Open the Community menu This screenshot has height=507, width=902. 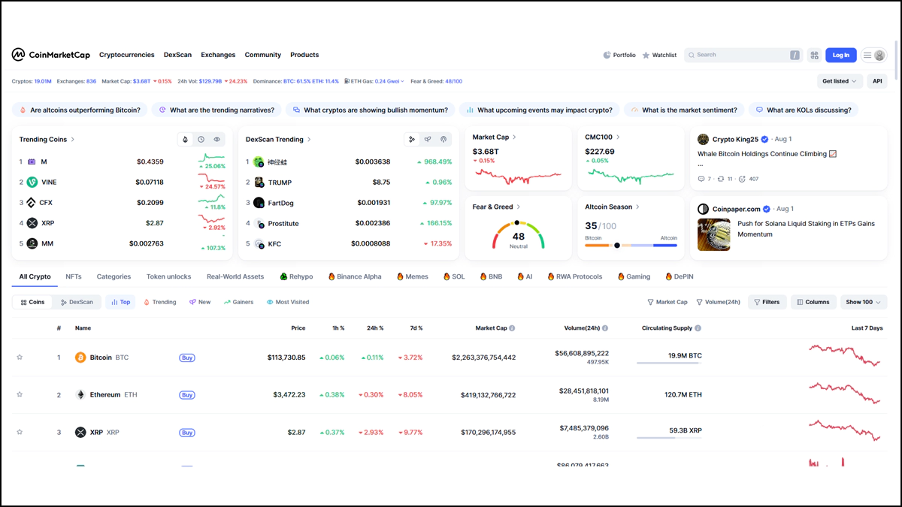[x=263, y=55]
